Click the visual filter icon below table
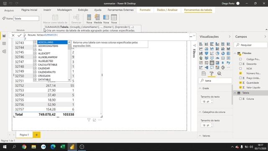This screenshot has height=151, width=268. pos(89,120)
